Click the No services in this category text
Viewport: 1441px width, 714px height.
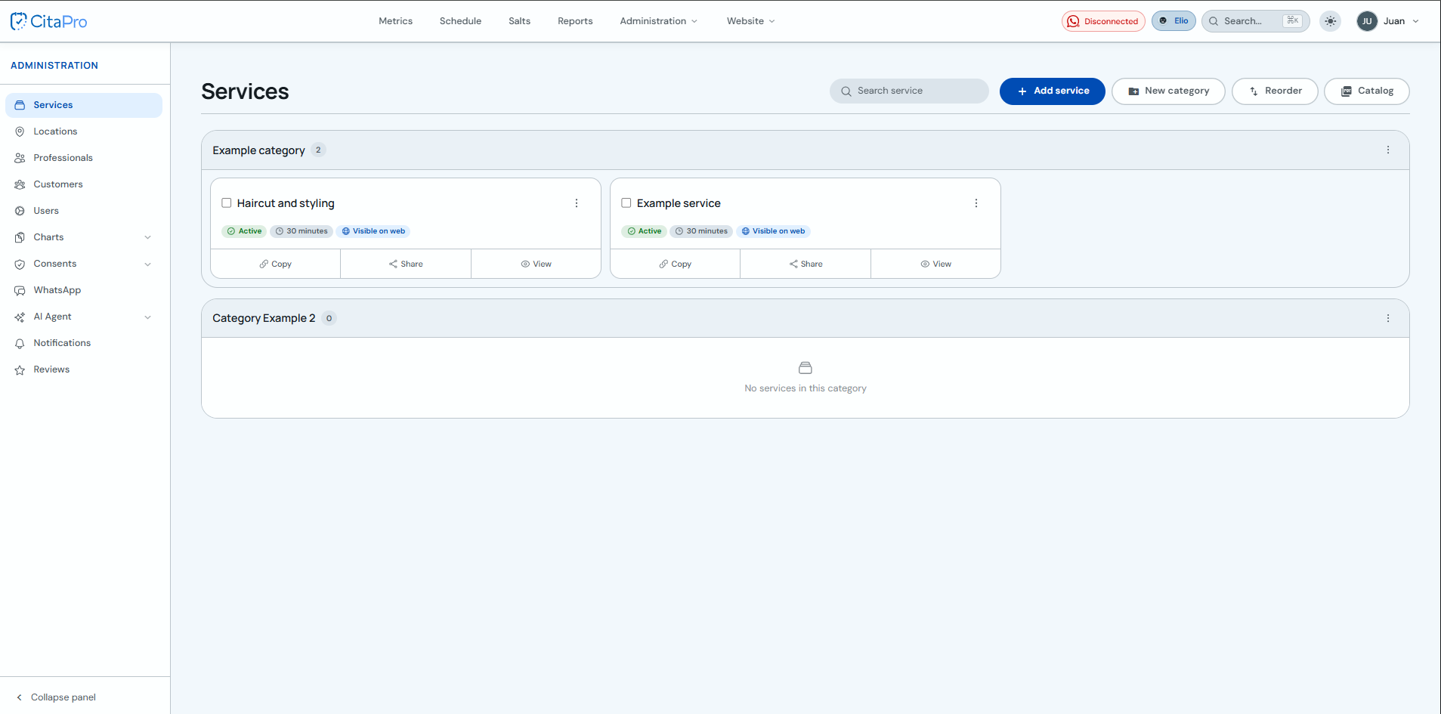pyautogui.click(x=806, y=388)
